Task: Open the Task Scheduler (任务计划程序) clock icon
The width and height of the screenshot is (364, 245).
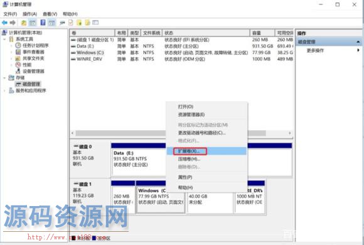Action: (x=18, y=45)
